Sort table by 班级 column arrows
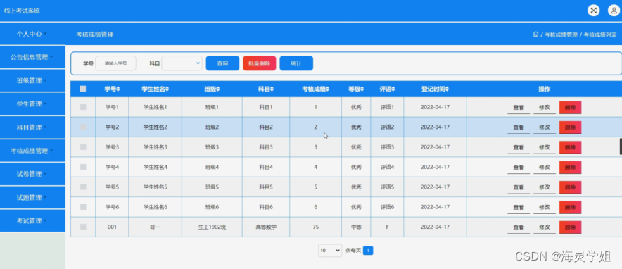This screenshot has width=622, height=269. click(218, 89)
